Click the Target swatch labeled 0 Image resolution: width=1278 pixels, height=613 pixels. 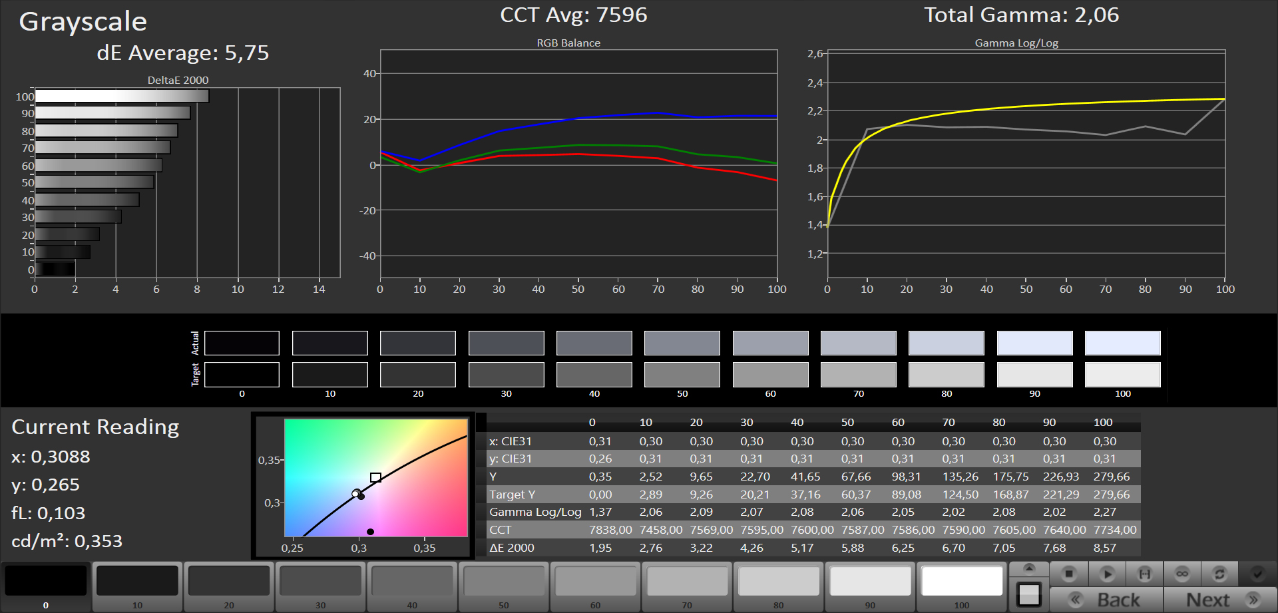(x=242, y=374)
